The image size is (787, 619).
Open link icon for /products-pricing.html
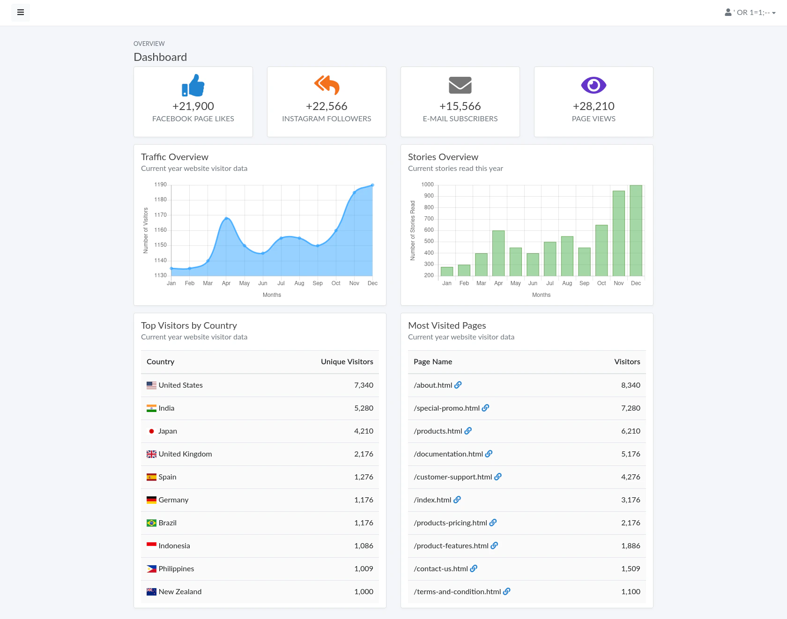pyautogui.click(x=493, y=523)
